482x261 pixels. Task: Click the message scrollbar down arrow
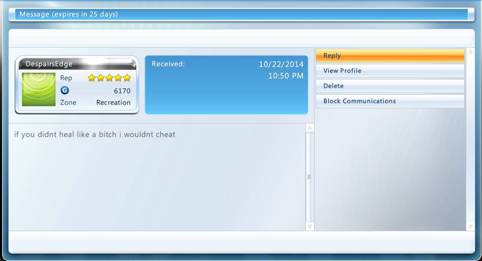tap(309, 226)
